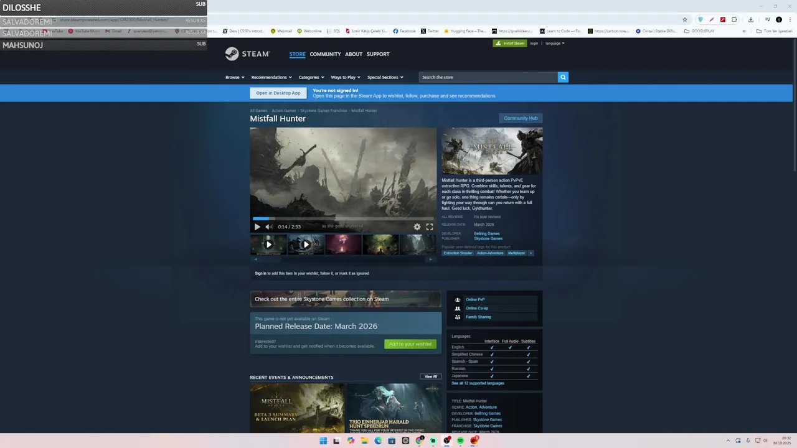Image resolution: width=797 pixels, height=448 pixels.
Task: Open the Community Hub
Action: point(521,118)
